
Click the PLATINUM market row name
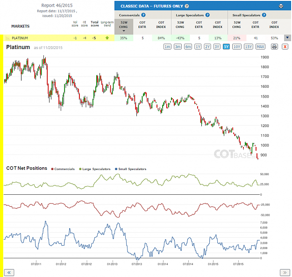20,38
